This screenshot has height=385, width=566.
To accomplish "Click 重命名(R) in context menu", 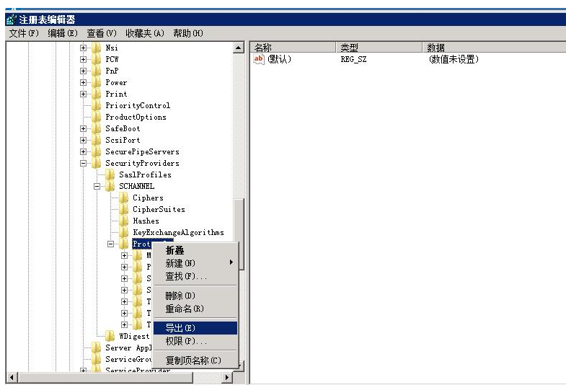I will (185, 309).
